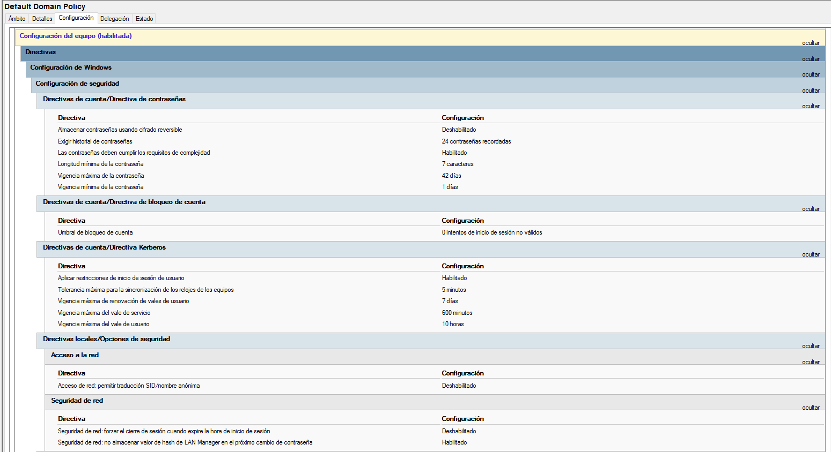
Task: Click the Configuración del equipo (habilitada) heading
Action: coord(76,35)
